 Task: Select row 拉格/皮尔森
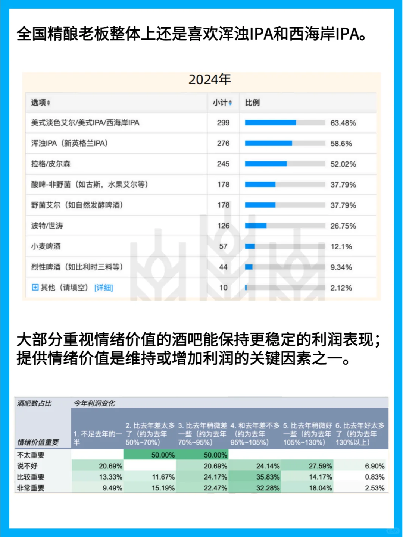click(201, 164)
